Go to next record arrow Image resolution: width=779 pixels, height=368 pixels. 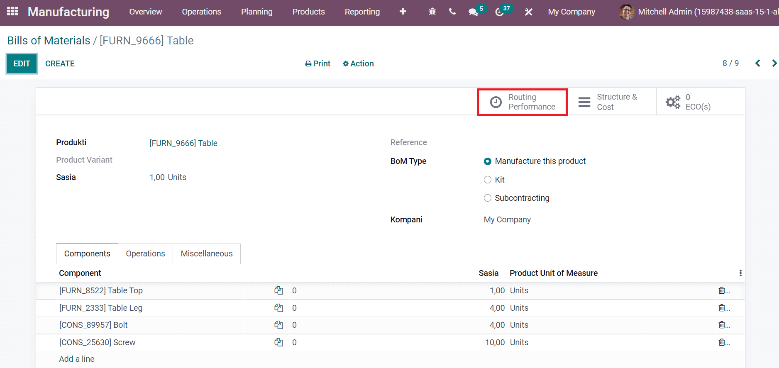pyautogui.click(x=774, y=63)
